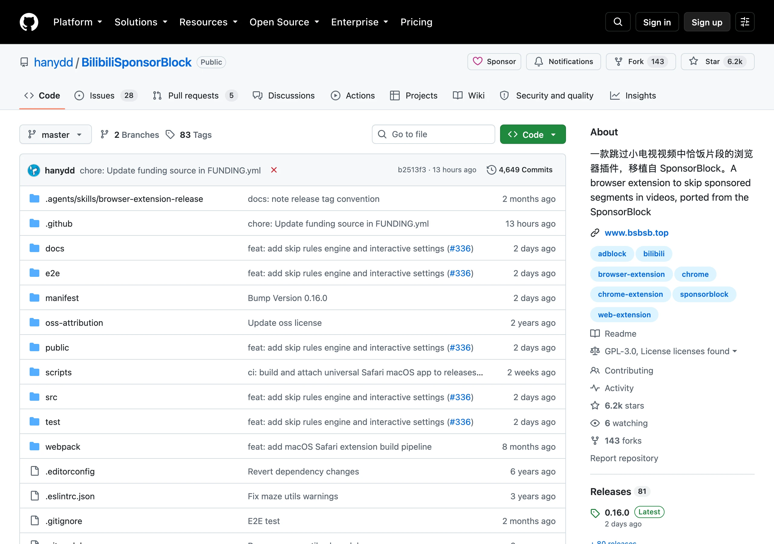This screenshot has width=774, height=544.
Task: Click the Notifications bell button
Action: click(563, 62)
